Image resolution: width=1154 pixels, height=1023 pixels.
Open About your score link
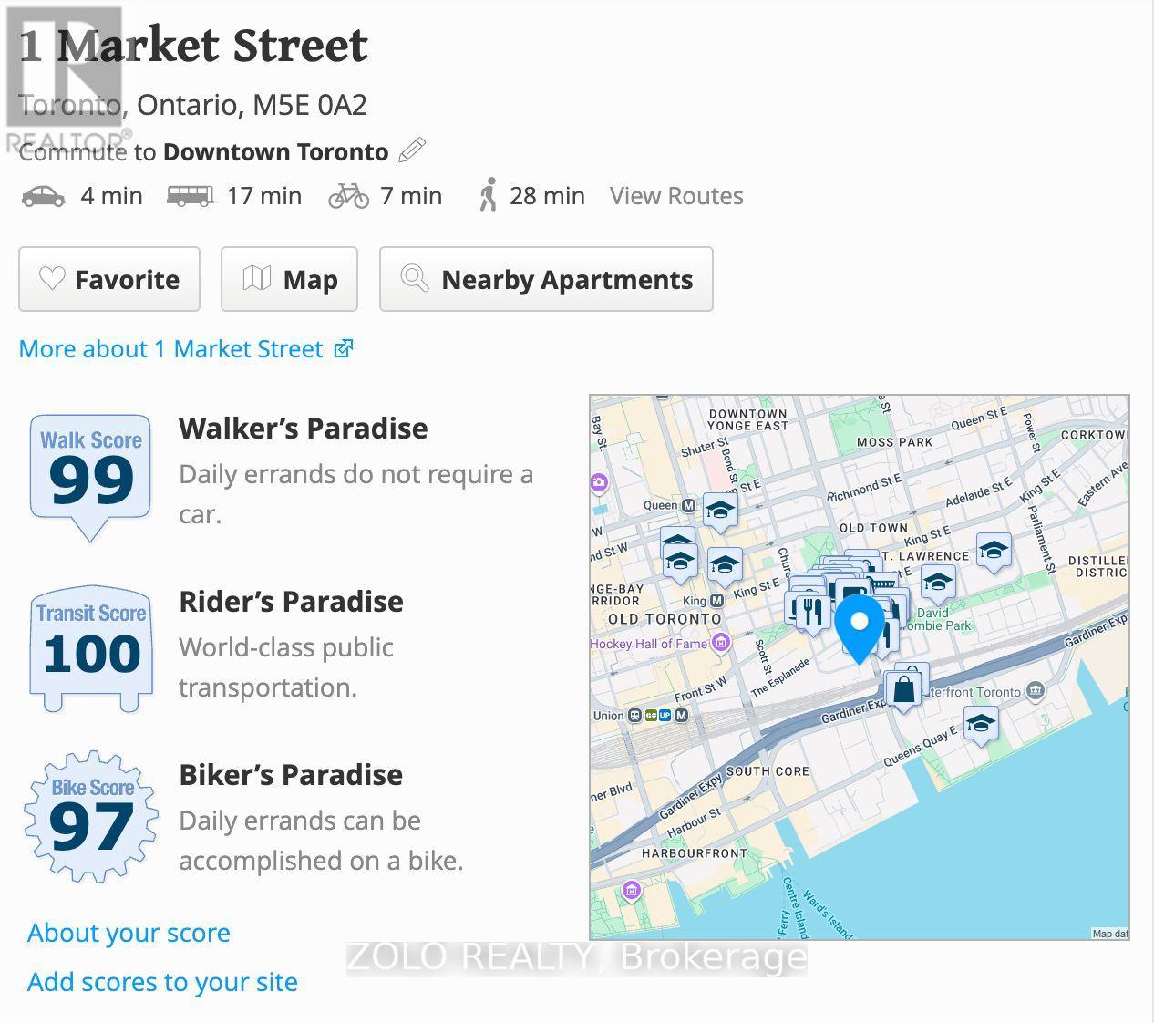129,933
